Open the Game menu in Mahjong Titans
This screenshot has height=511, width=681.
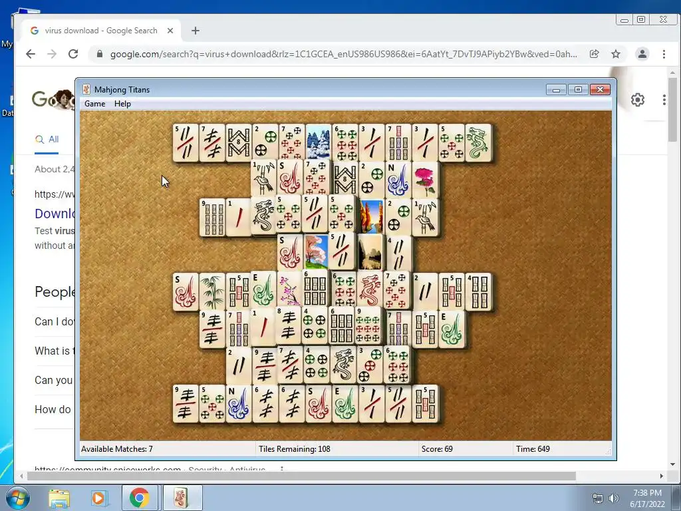click(x=94, y=104)
